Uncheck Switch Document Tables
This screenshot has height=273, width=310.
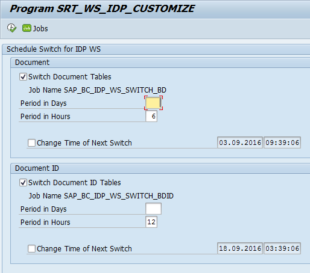click(23, 77)
